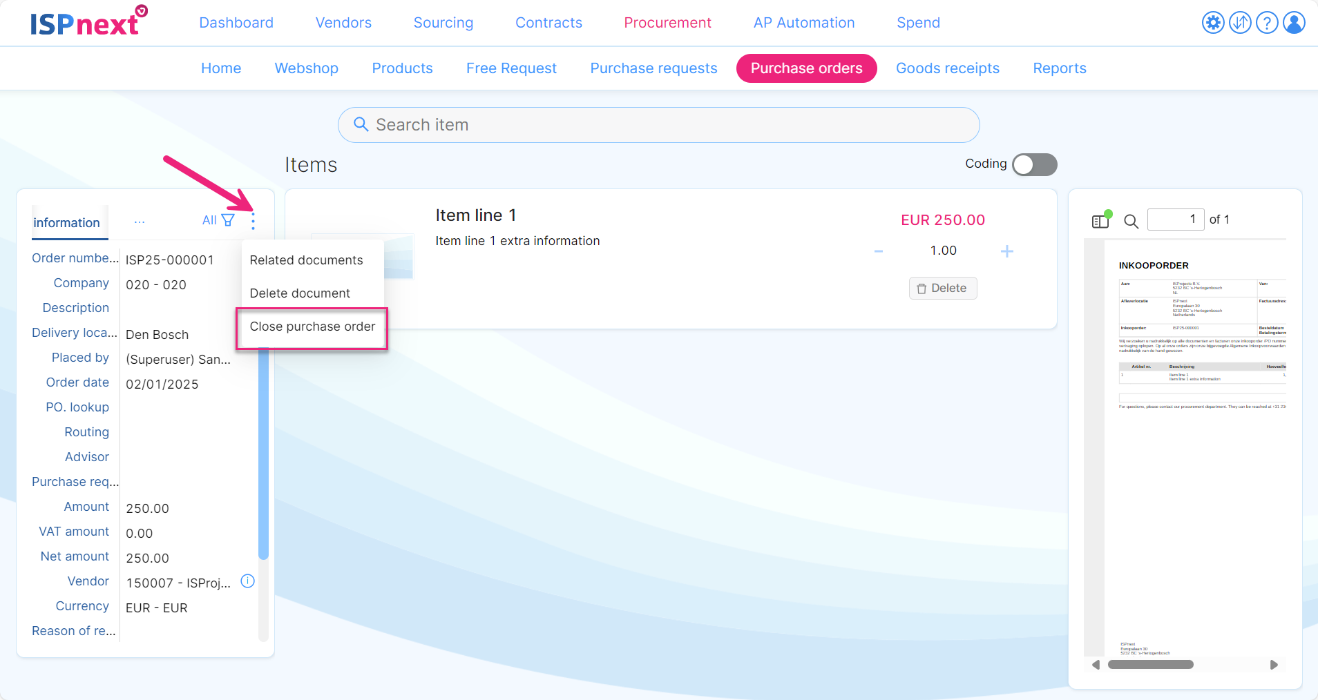1318x700 pixels.
Task: Go to the Reports tab
Action: click(1060, 68)
